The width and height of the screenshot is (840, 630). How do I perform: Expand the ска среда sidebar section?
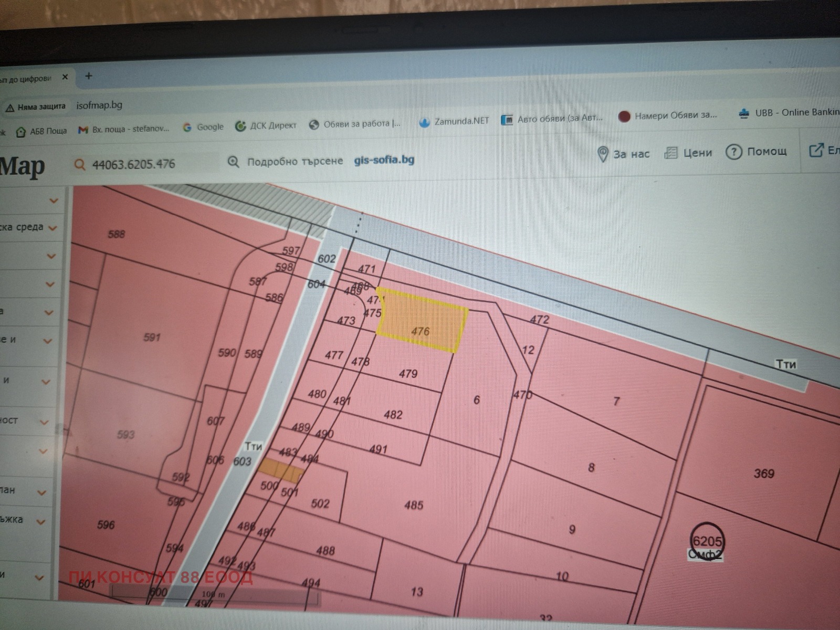tap(52, 228)
